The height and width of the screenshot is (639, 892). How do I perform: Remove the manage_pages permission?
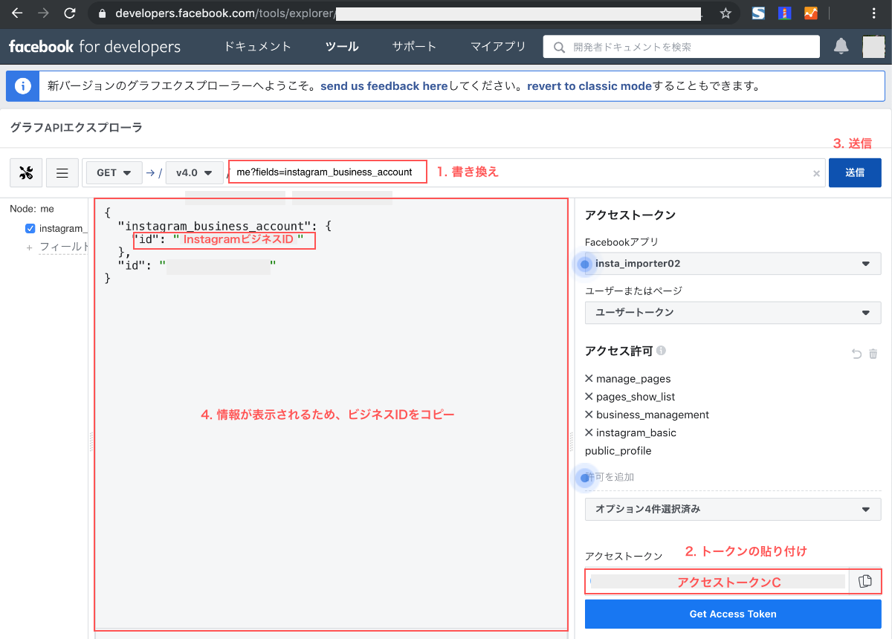(x=588, y=378)
